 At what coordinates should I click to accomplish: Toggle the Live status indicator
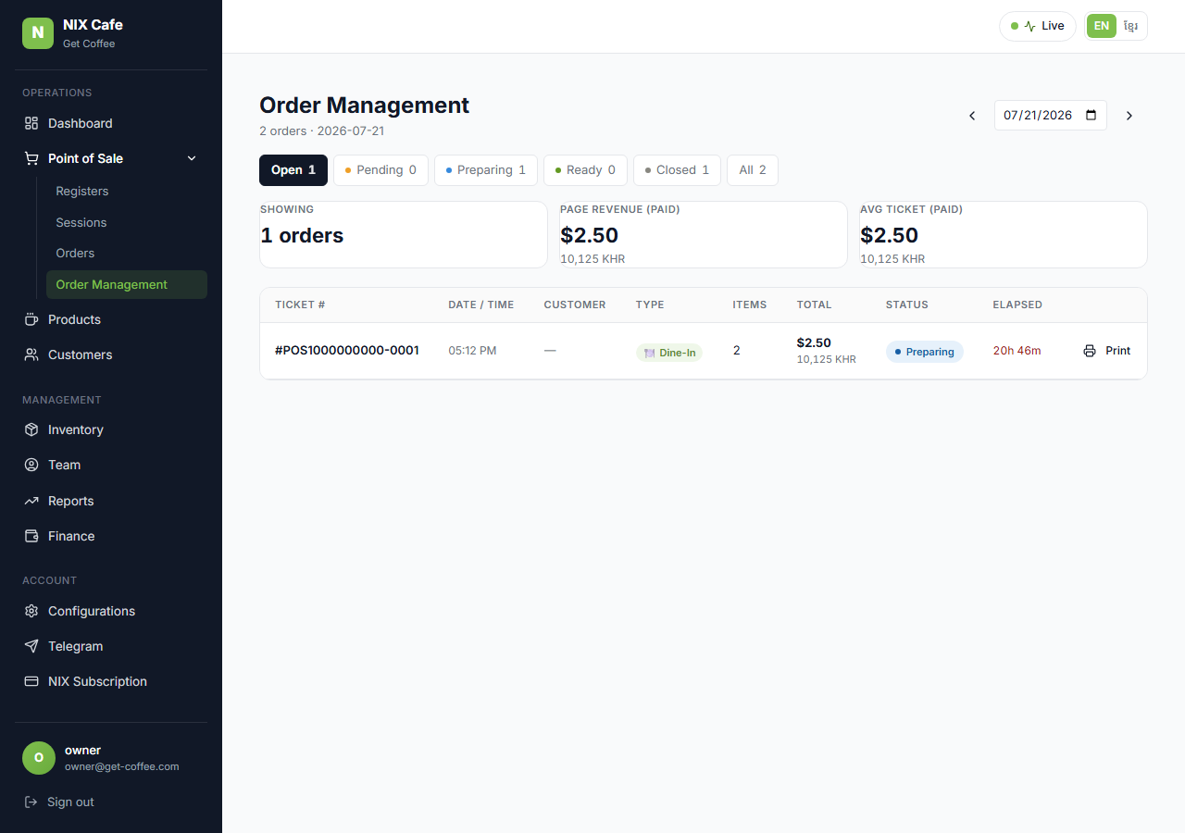1038,26
